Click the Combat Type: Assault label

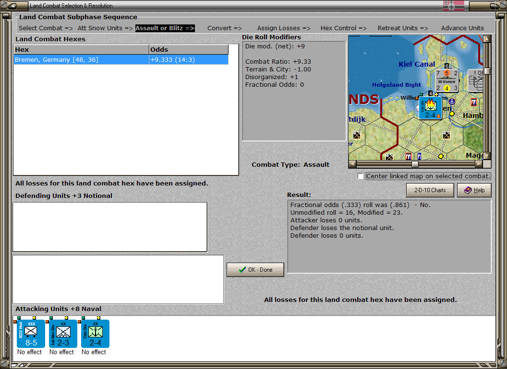[290, 165]
